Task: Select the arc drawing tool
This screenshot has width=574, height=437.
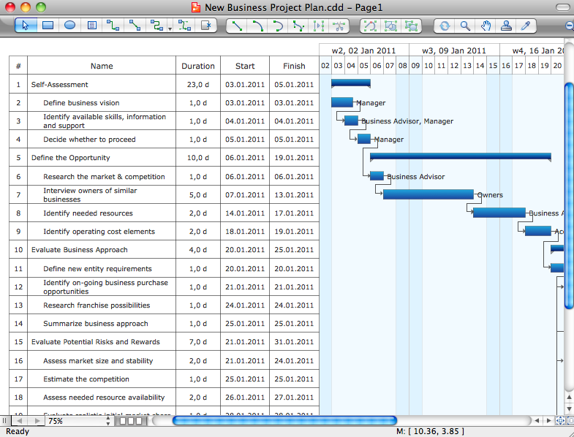Action: (x=257, y=26)
